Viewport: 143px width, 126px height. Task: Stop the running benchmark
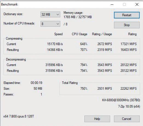point(127,25)
